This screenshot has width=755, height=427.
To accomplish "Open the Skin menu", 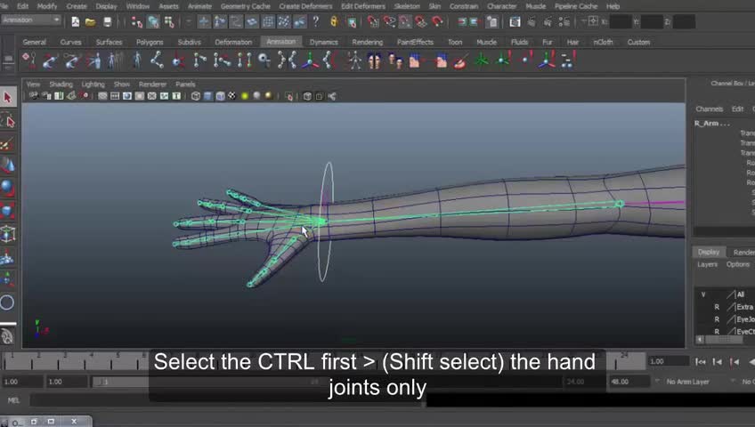I will pos(434,6).
